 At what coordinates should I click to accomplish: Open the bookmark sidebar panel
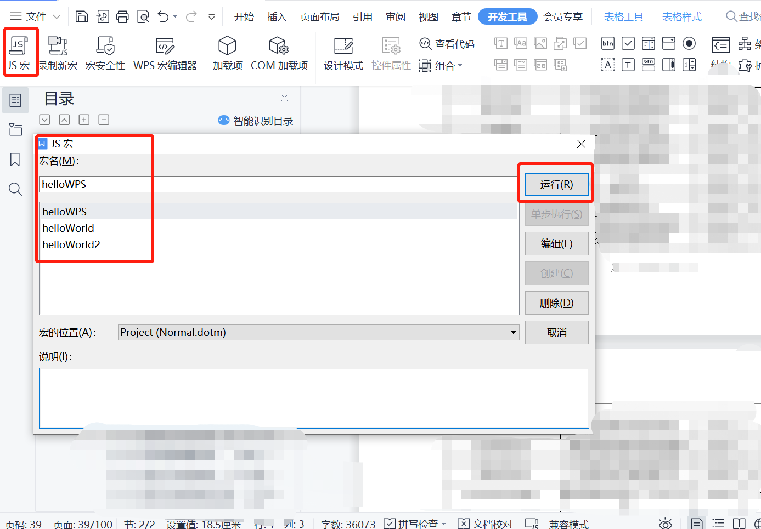click(15, 160)
